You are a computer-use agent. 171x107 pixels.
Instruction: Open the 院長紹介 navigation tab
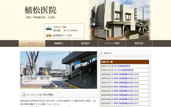click(85, 43)
